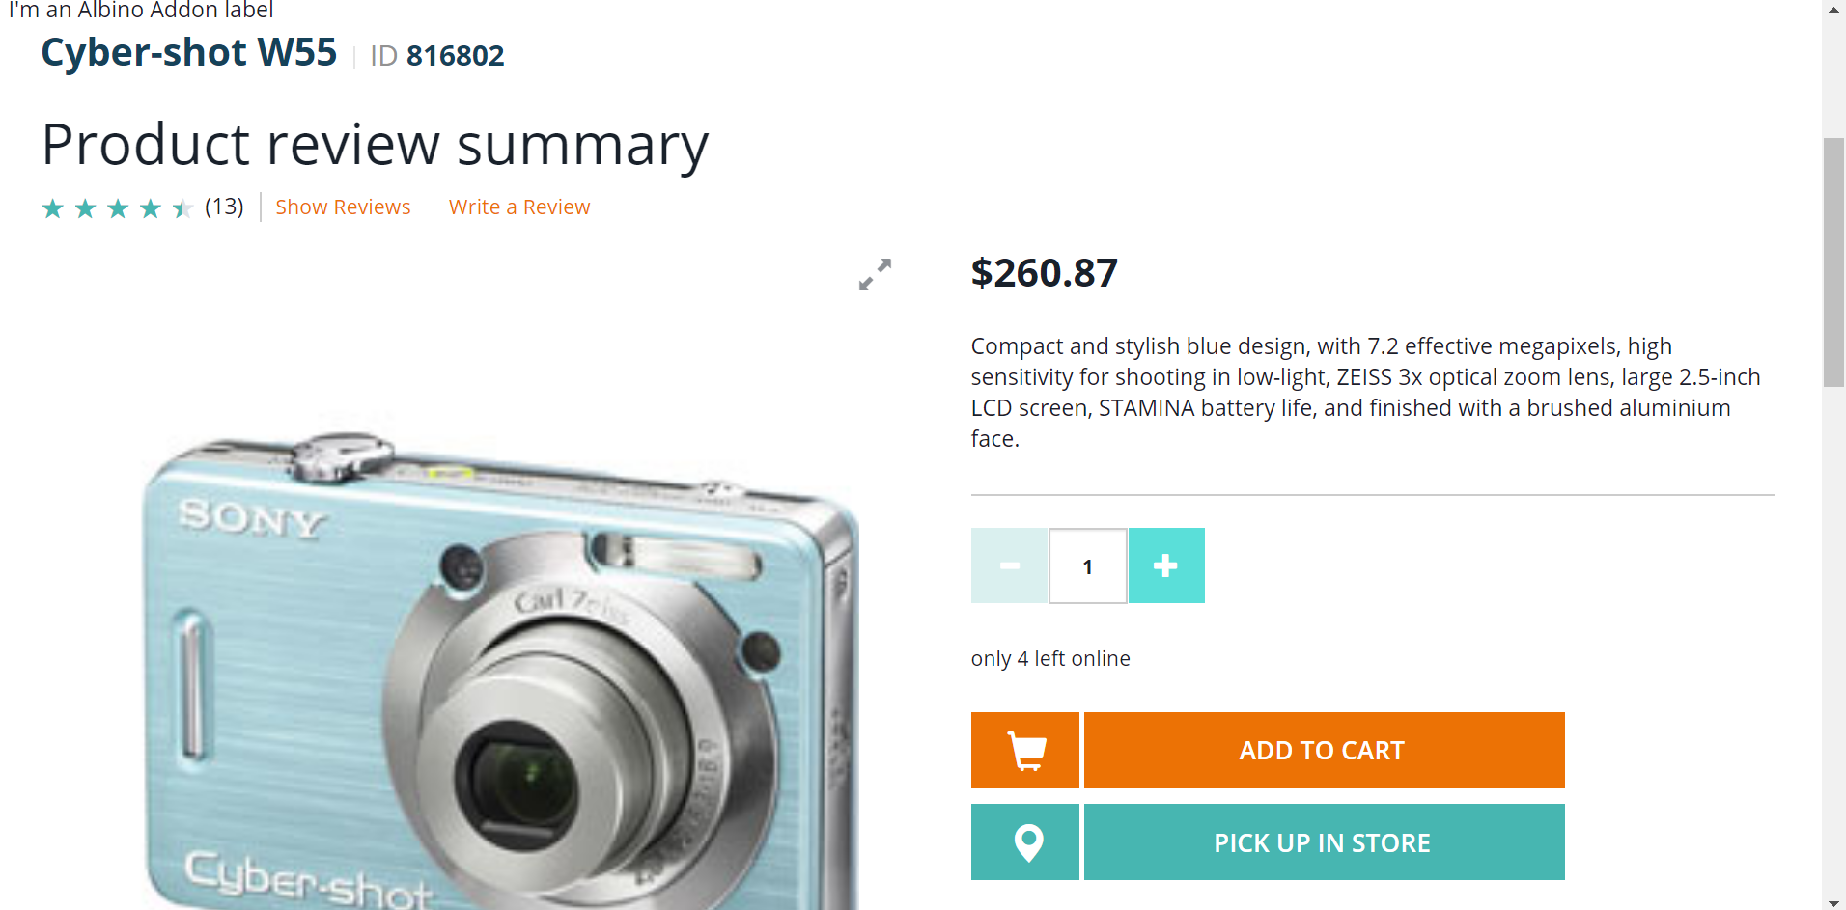1846x910 pixels.
Task: Click the vertical scrollbar thumb
Action: (x=1834, y=262)
